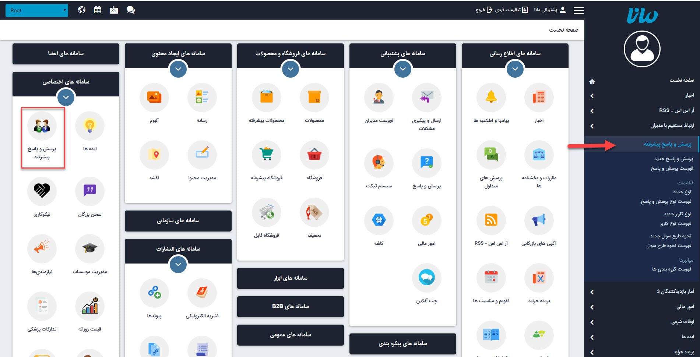Screen dimensions: 700x357
Task: Open the Root dropdown selector
Action: 37,10
